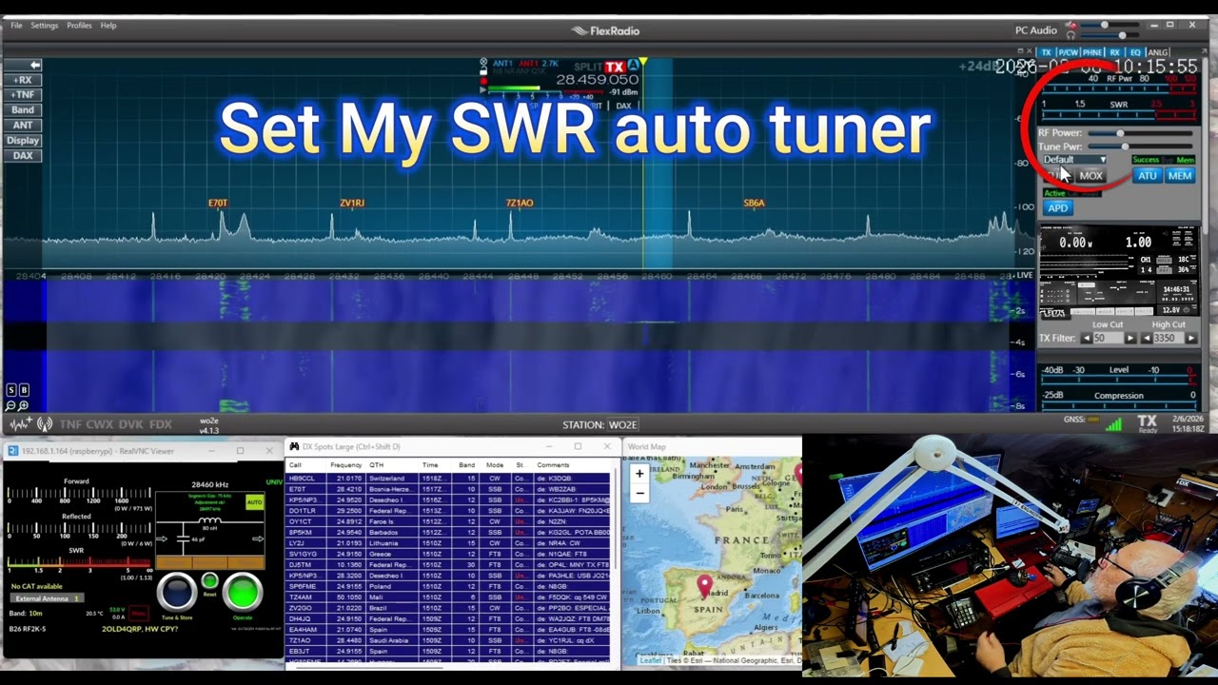The width and height of the screenshot is (1218, 685).
Task: Toggle CWX in the status bar
Action: click(x=100, y=424)
